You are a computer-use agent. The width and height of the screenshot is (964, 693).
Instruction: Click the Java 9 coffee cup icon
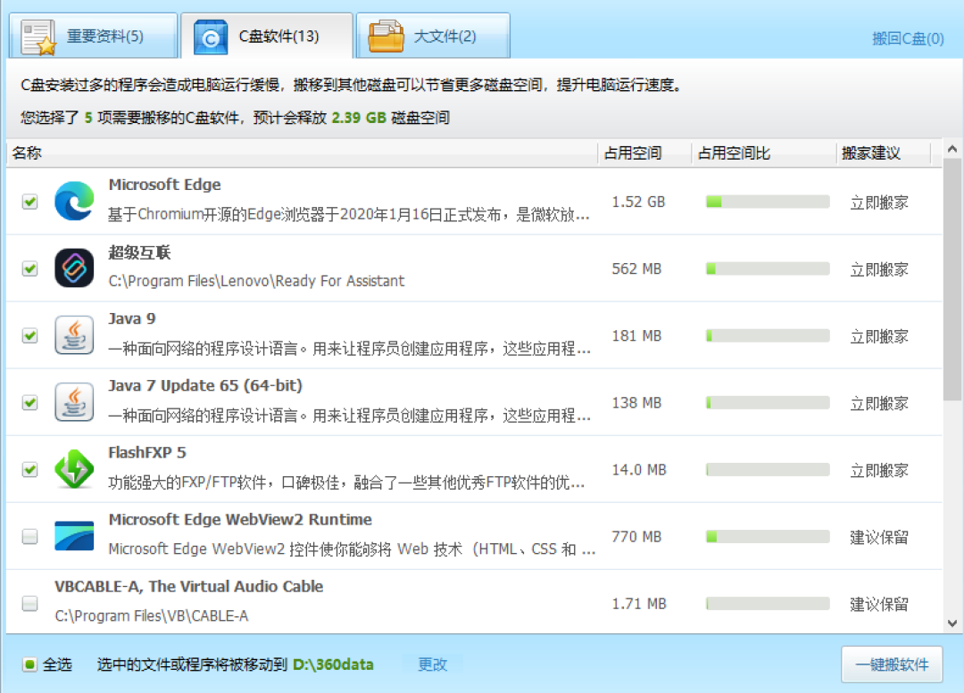(x=74, y=334)
